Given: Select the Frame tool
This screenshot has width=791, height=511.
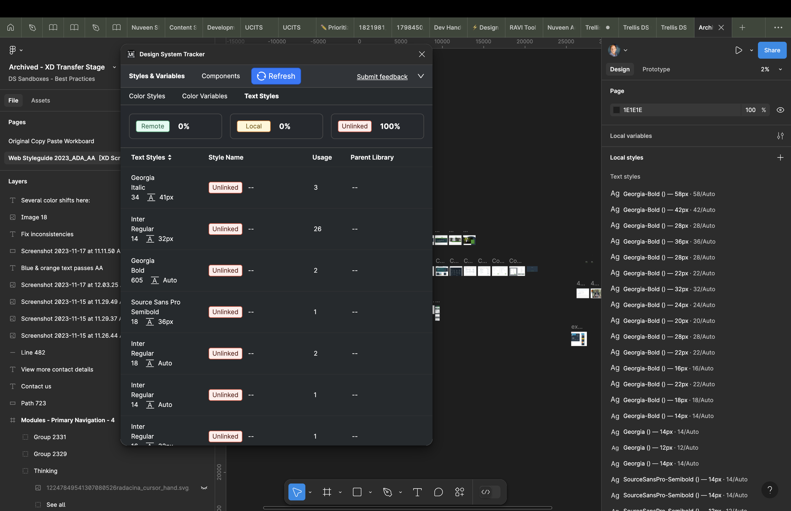Looking at the screenshot, I should coord(327,492).
